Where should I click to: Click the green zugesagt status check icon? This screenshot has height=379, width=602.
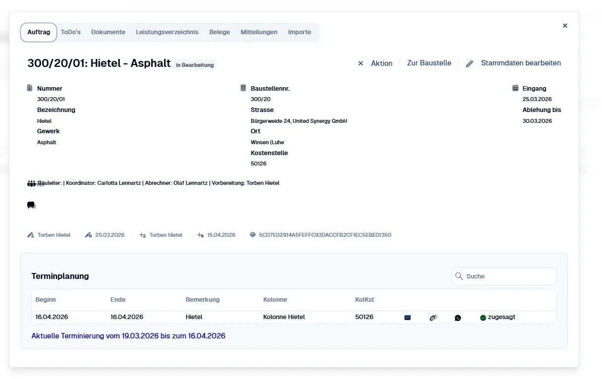click(x=483, y=317)
